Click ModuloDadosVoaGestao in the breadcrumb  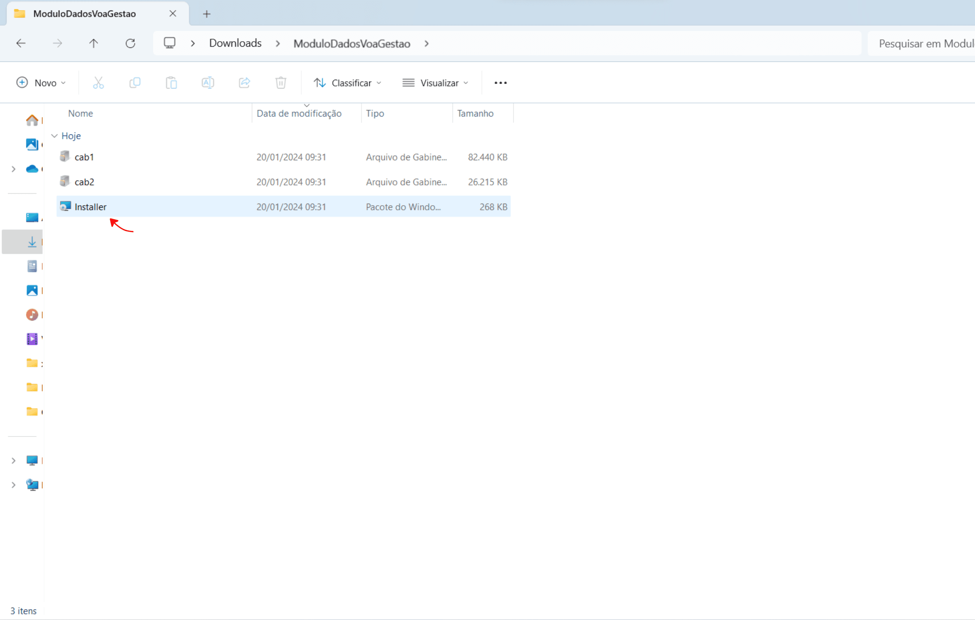pos(352,43)
